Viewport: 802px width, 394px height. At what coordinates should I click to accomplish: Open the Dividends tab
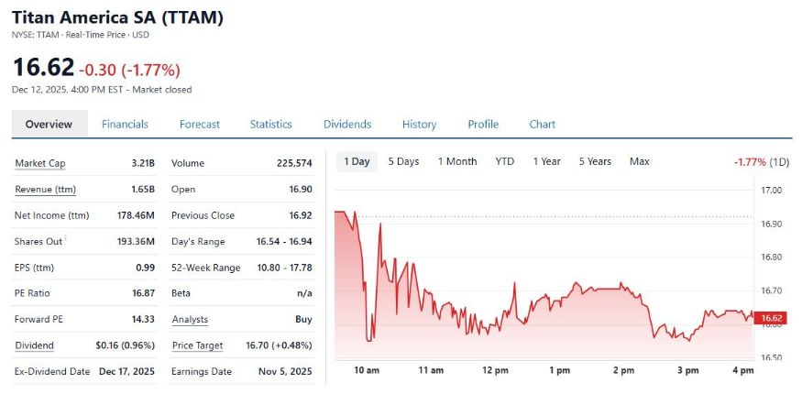tap(347, 125)
